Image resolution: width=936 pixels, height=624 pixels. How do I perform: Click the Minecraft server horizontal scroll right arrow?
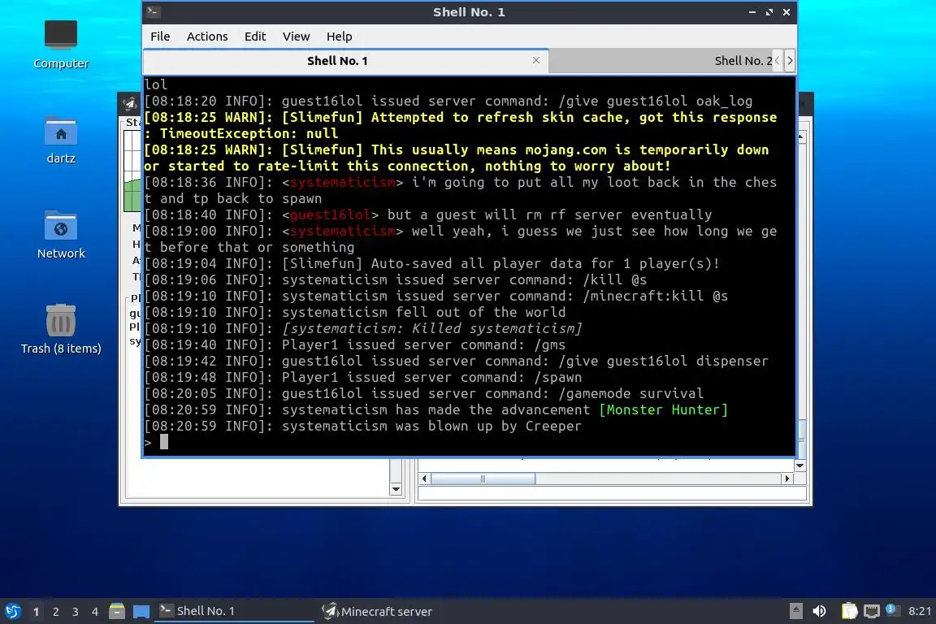(786, 479)
